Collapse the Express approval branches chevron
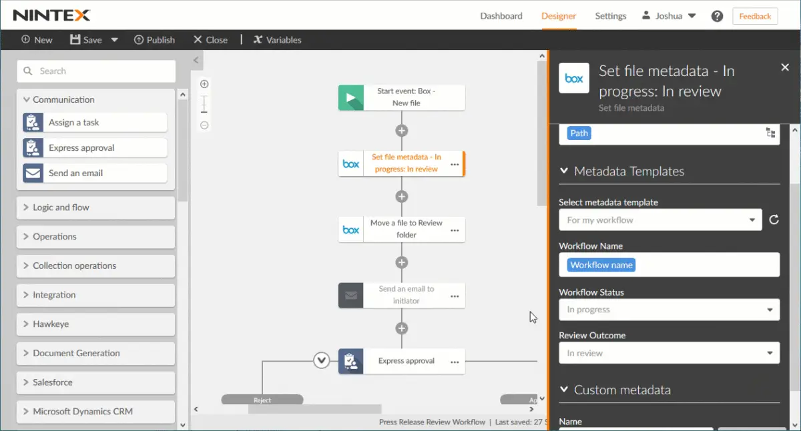 [322, 361]
